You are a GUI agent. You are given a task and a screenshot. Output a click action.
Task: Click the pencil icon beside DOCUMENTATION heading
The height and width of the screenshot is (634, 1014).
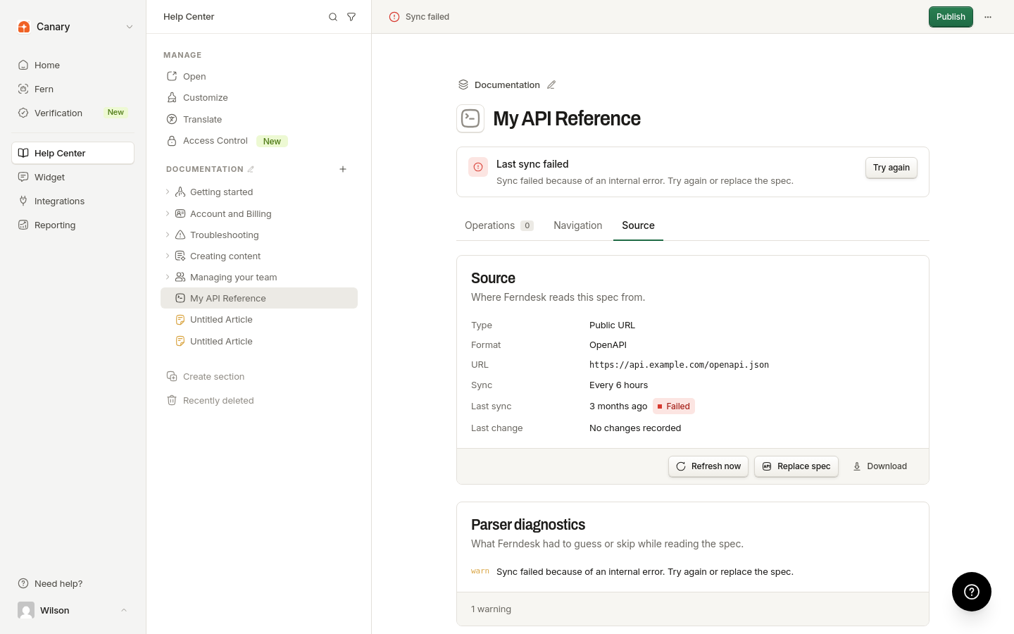251,169
